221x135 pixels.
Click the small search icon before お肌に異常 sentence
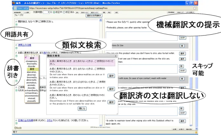pos(16,53)
